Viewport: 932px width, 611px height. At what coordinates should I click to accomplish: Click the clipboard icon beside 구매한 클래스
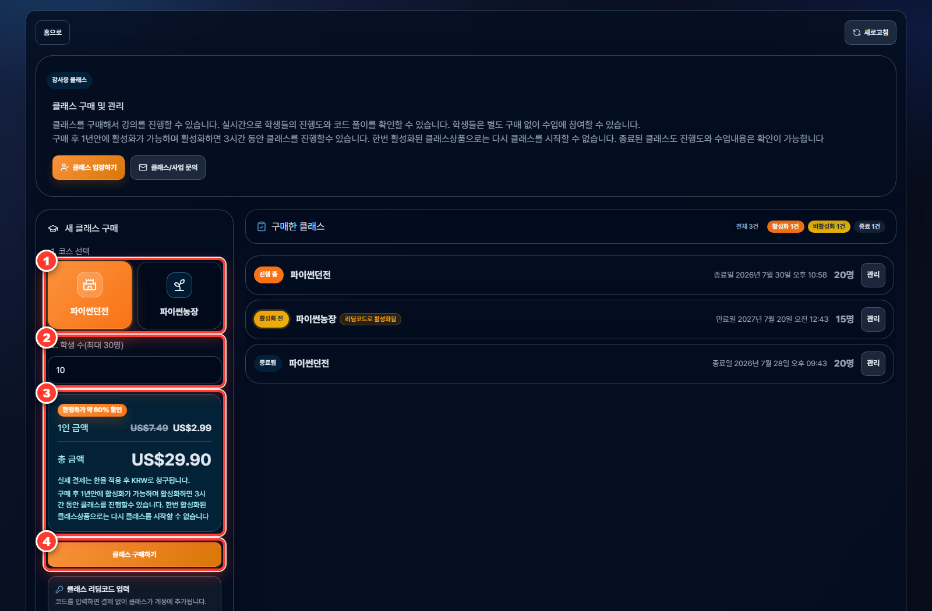(x=262, y=226)
